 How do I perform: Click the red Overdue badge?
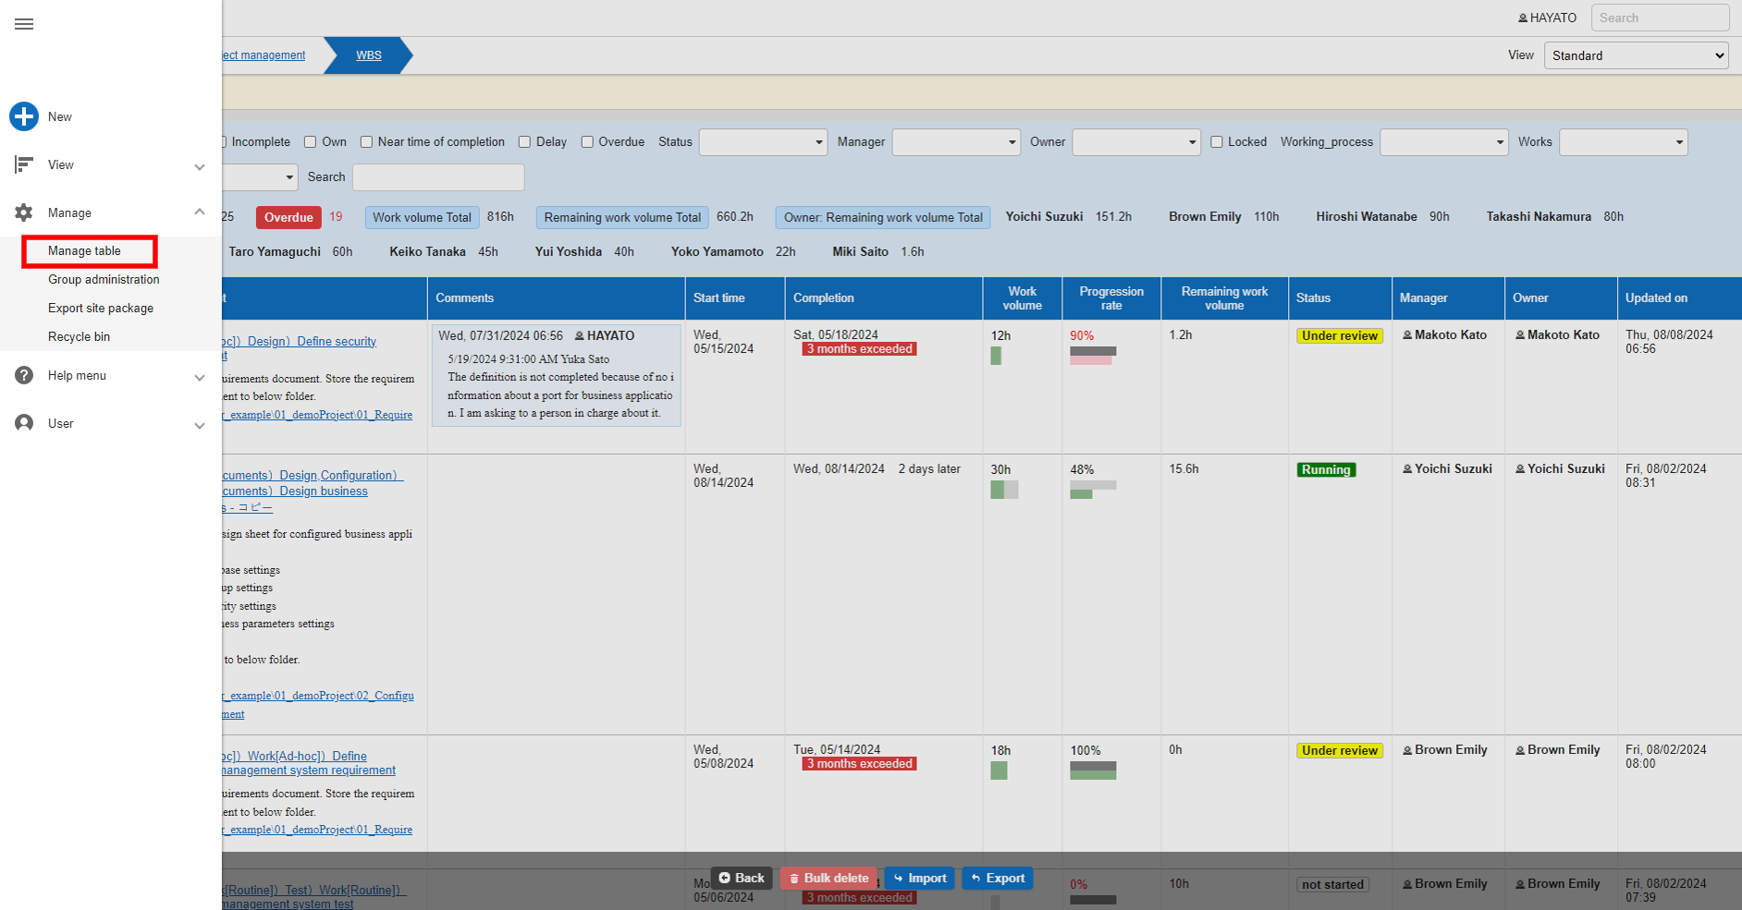pyautogui.click(x=288, y=217)
